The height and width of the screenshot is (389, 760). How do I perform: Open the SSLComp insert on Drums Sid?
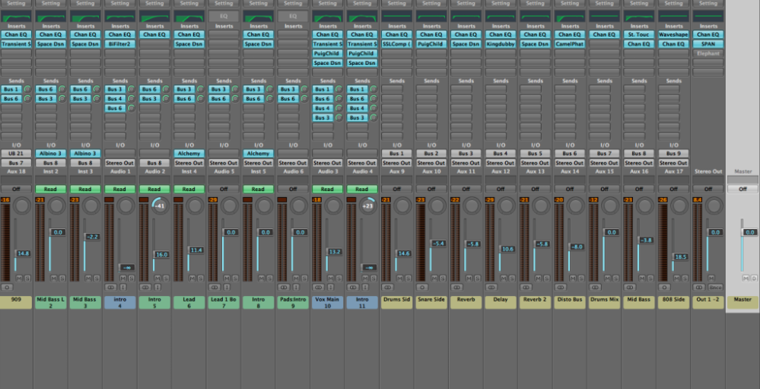tap(397, 44)
